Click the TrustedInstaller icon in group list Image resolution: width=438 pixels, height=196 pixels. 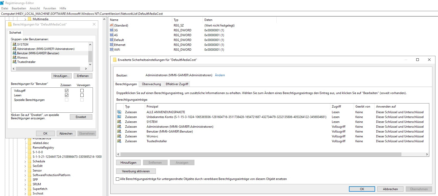tap(15, 62)
